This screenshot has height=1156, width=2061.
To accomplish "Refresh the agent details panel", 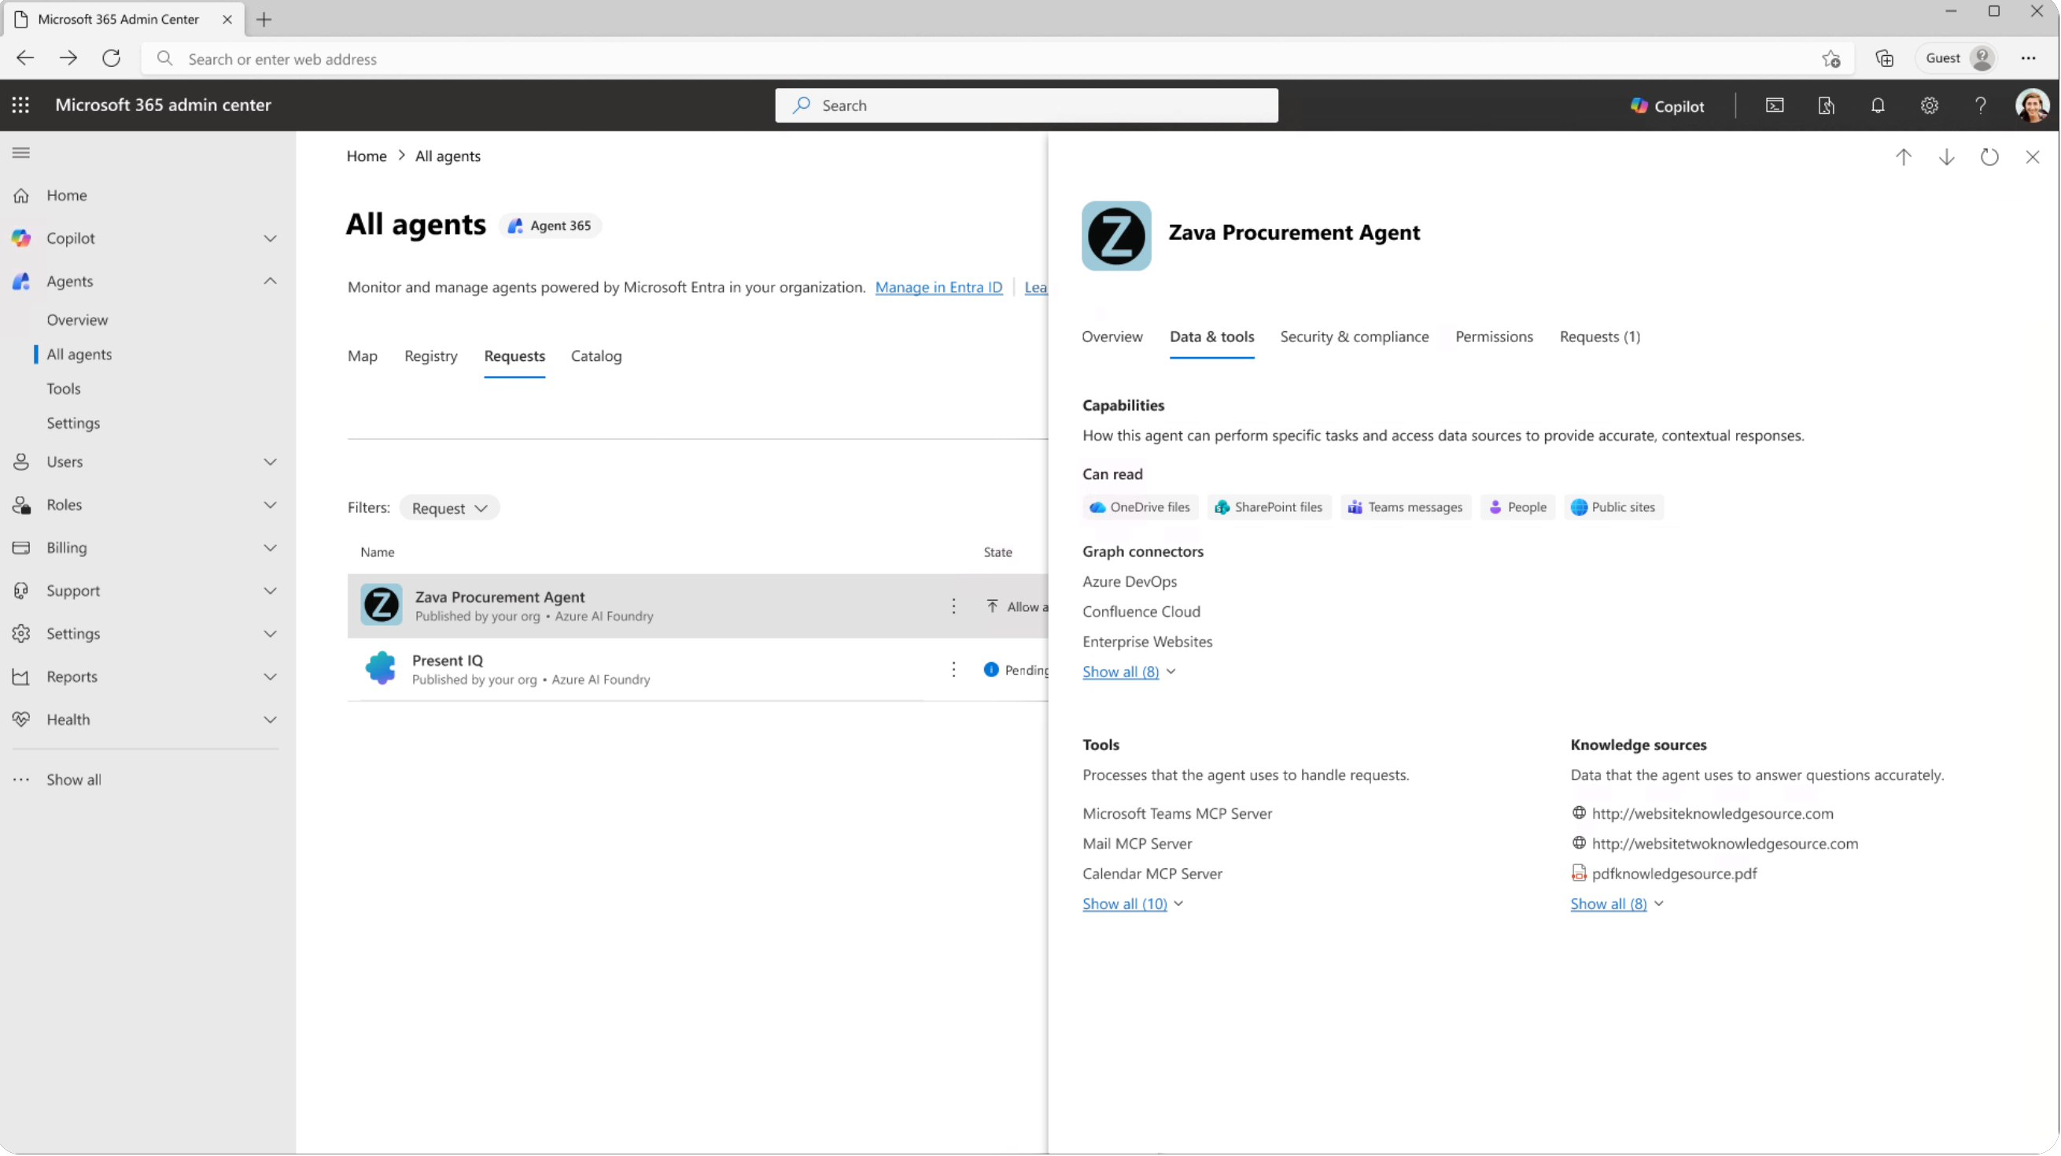I will point(1989,156).
